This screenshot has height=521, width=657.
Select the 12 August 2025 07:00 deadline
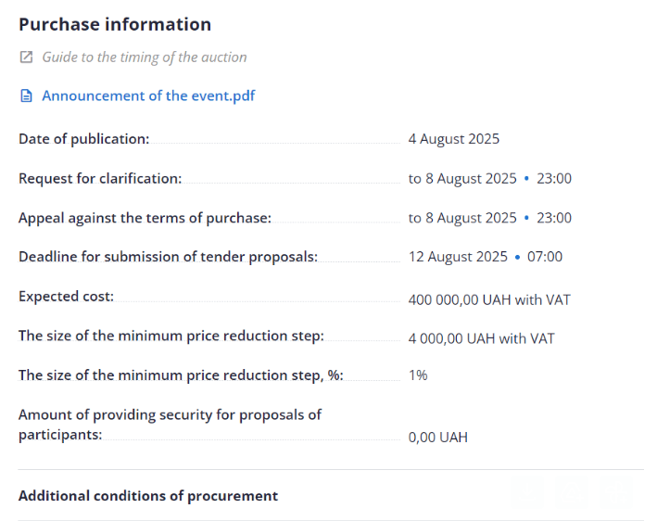click(x=485, y=257)
